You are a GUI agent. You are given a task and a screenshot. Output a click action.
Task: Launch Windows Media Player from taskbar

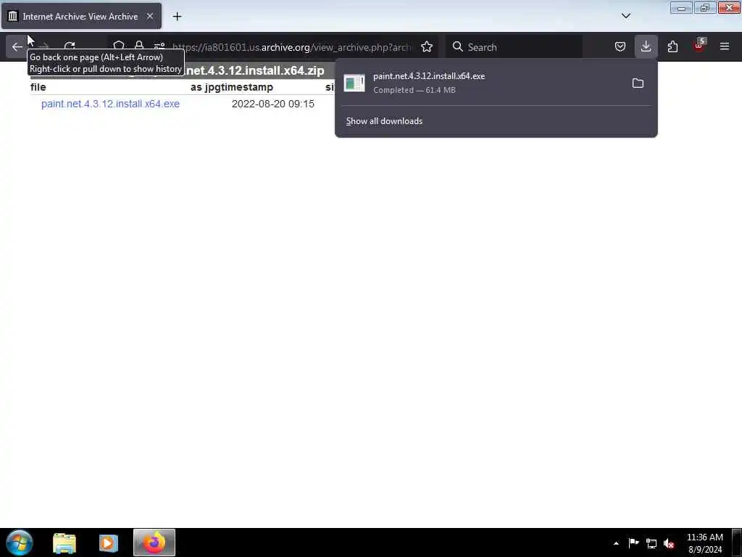[109, 542]
